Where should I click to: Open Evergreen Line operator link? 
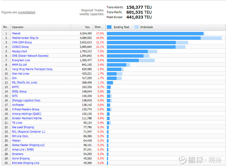pos(21,60)
